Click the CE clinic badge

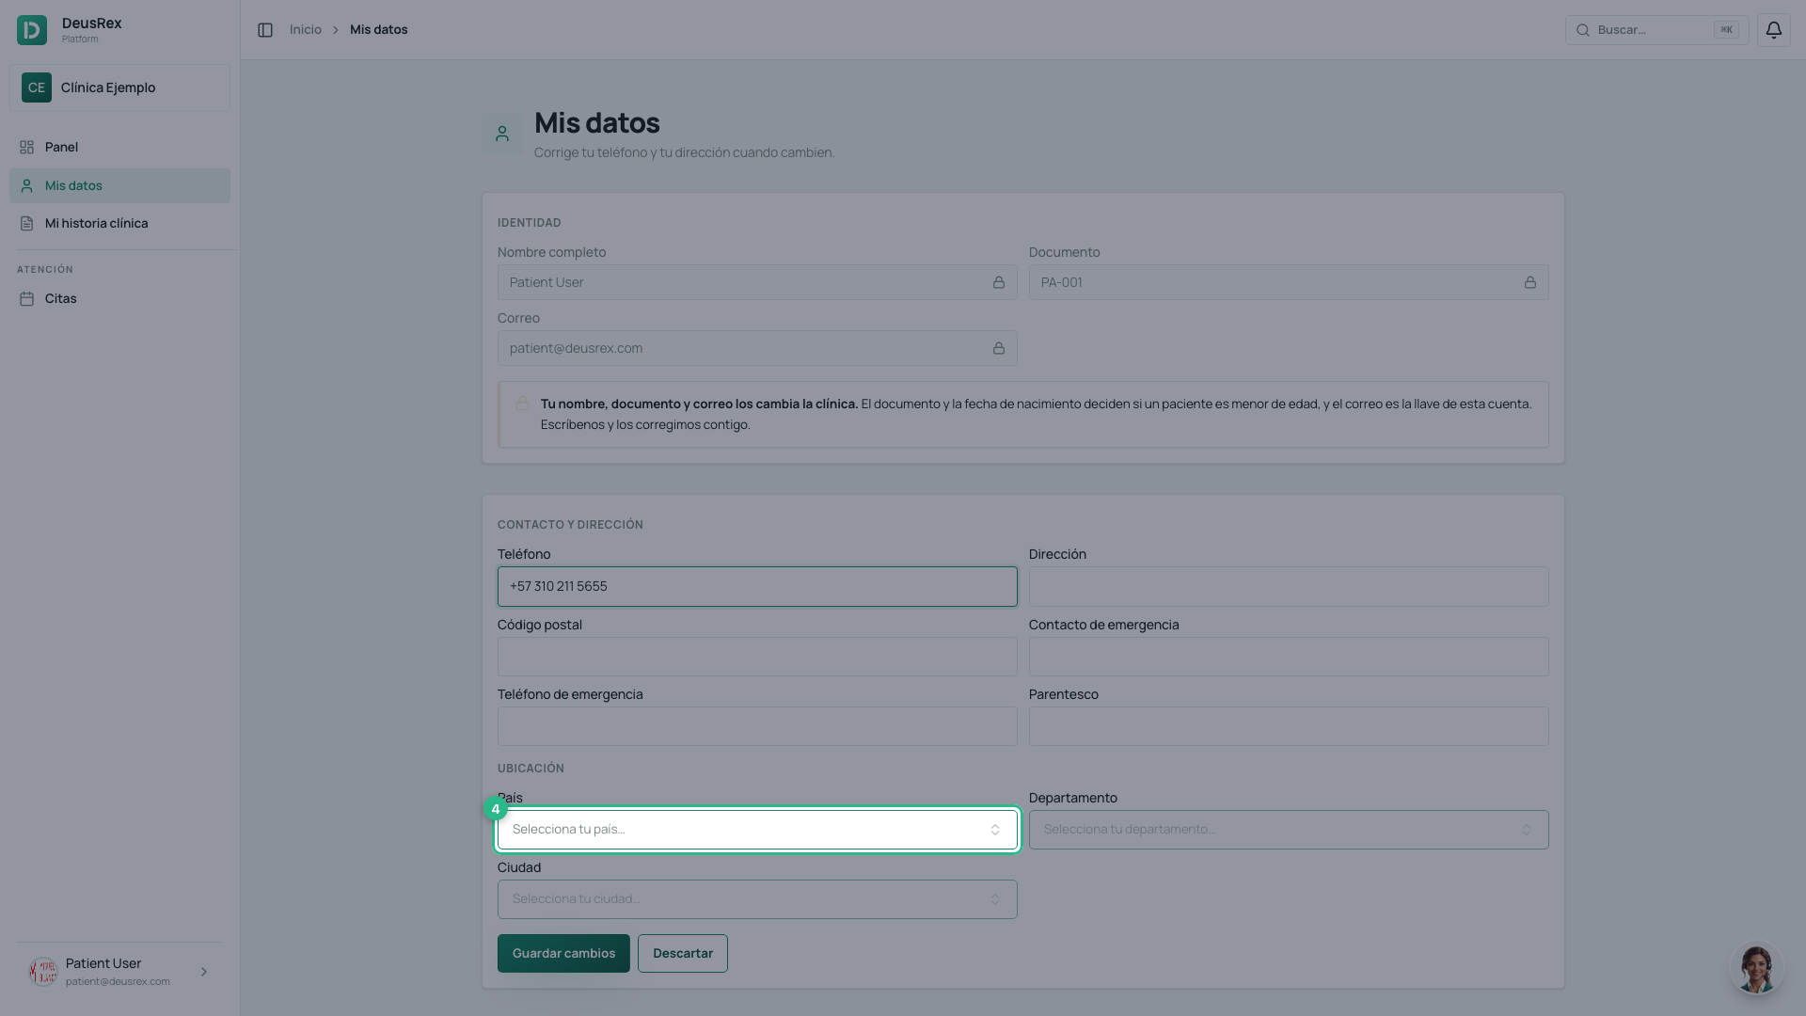37,87
